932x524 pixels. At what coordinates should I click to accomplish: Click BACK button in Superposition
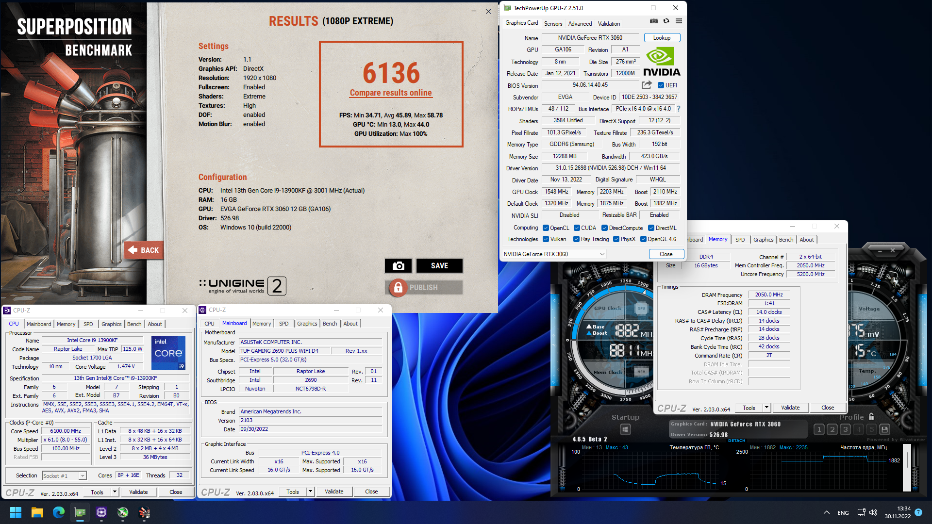144,250
